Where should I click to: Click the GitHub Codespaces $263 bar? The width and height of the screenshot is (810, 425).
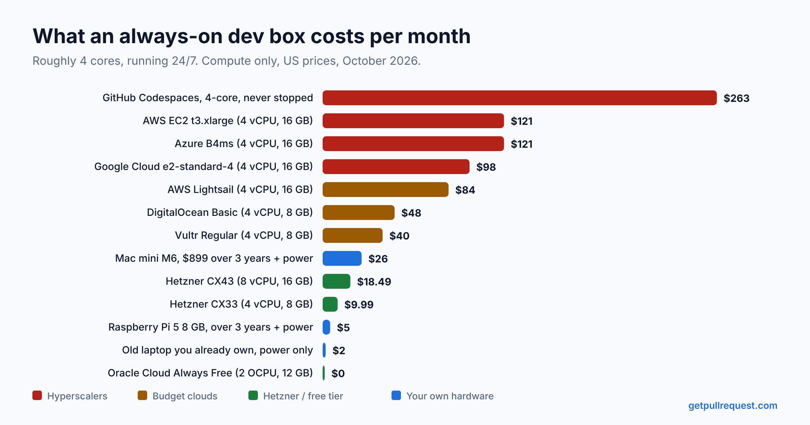click(519, 98)
